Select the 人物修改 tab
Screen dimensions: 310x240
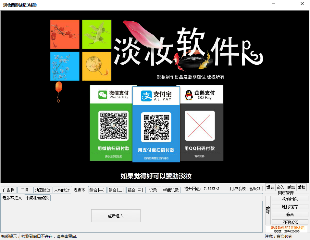point(62,190)
